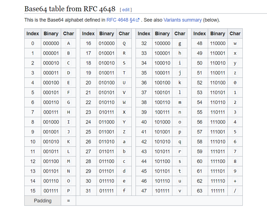267x210 pixels.
Task: Click the char cell F
Action: pyautogui.click(x=69, y=93)
